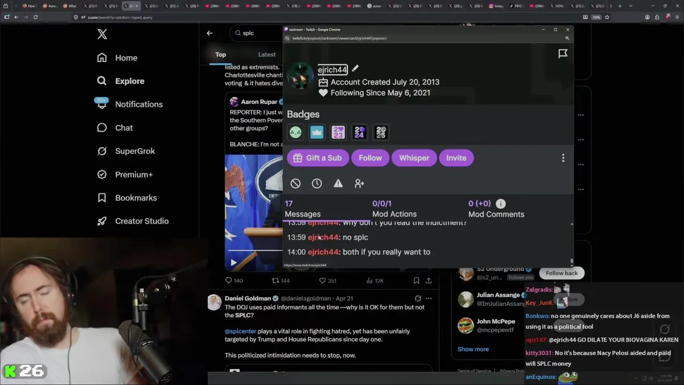Click Follow back for S2 Underground
The image size is (684, 385).
point(562,273)
